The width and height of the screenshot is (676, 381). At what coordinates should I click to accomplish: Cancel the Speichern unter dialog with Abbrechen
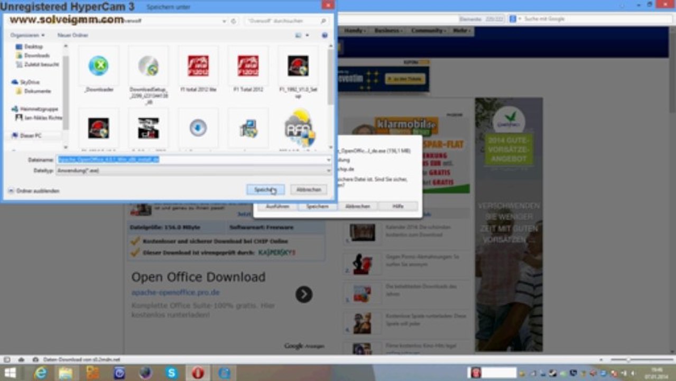coord(308,189)
